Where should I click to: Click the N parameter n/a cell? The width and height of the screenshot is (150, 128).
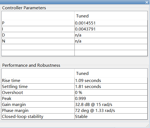click(111, 41)
